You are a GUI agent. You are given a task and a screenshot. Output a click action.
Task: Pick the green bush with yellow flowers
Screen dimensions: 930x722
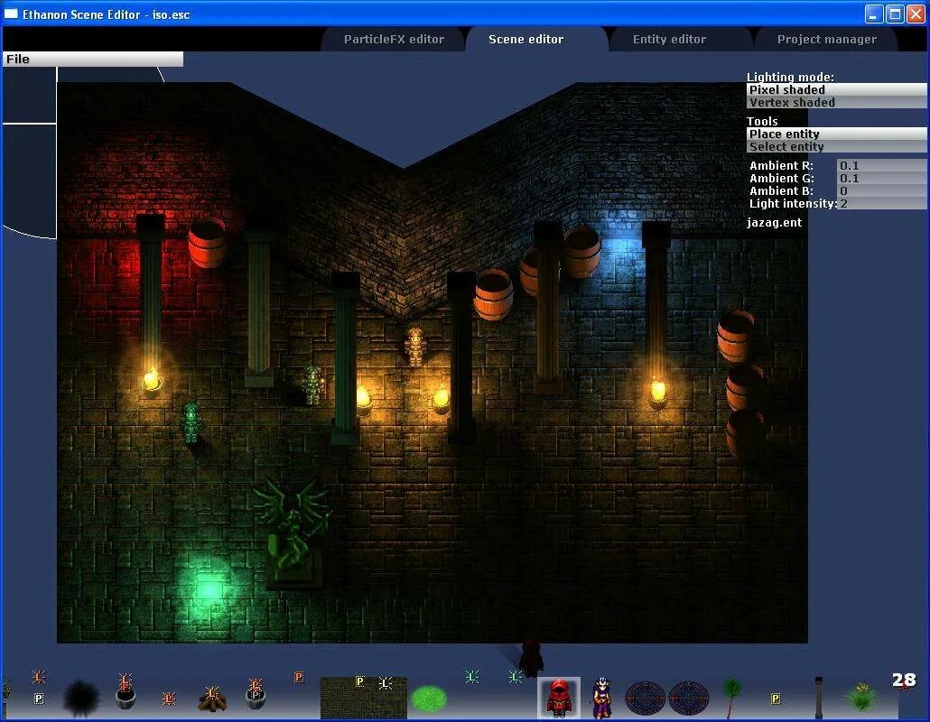click(861, 698)
